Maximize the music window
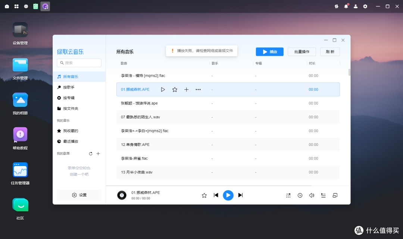403x239 pixels. point(334,40)
